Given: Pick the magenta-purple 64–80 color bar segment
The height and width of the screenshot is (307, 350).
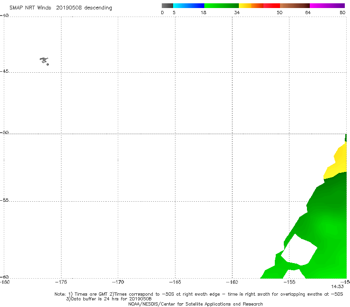Looking at the screenshot, I should pos(327,6).
